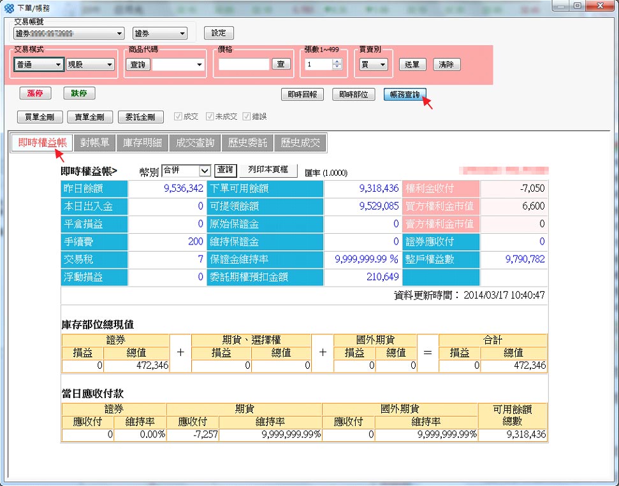Image resolution: width=619 pixels, height=486 pixels.
Task: Toggle the 錯誤 checkbox
Action: pyautogui.click(x=247, y=117)
